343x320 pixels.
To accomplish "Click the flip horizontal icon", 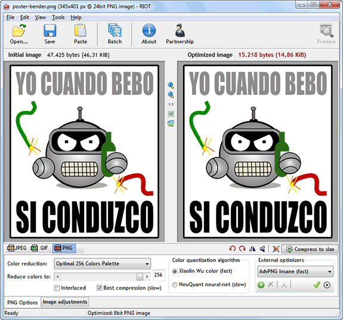I will [x=252, y=248].
